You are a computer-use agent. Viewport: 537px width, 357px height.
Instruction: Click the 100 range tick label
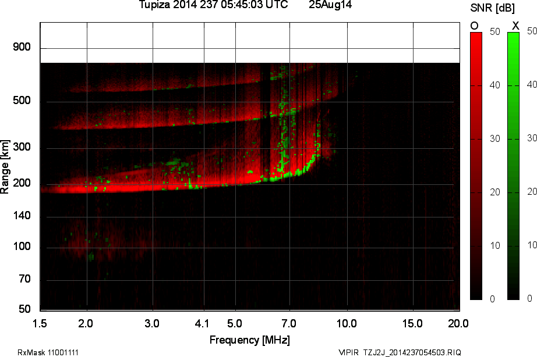click(x=22, y=247)
